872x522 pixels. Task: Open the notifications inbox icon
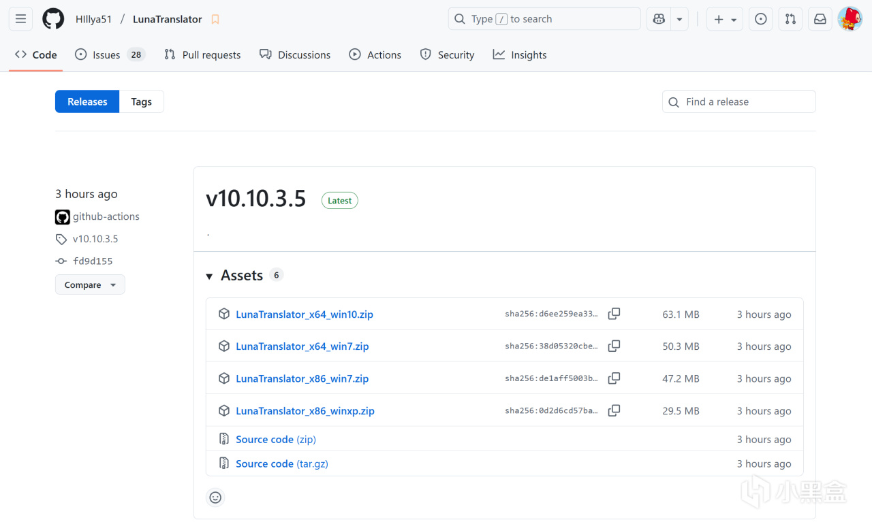pos(820,19)
